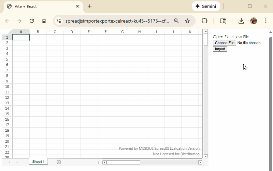
Task: View site information icon in address bar
Action: click(59, 21)
